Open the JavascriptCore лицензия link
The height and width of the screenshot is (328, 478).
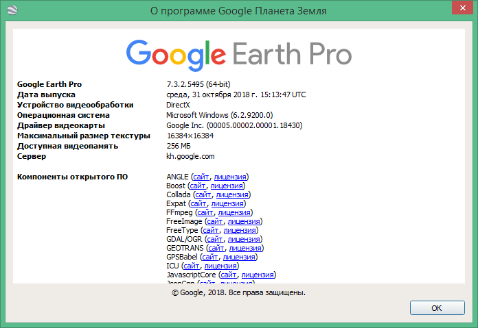coord(258,275)
